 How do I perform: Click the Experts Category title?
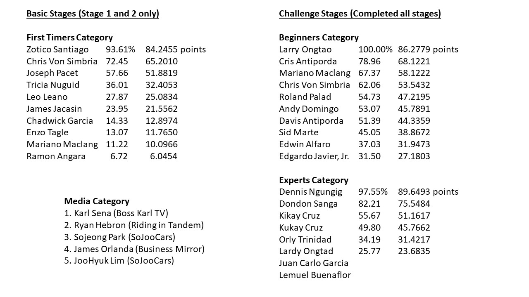313,180
